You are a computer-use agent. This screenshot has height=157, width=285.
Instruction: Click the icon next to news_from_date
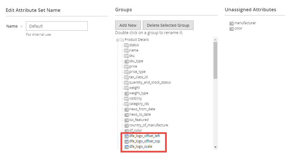(x=126, y=109)
